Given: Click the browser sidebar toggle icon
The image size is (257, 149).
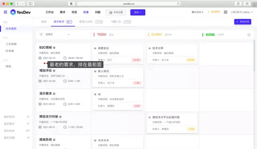Looking at the screenshot, I should pyautogui.click(x=31, y=4).
